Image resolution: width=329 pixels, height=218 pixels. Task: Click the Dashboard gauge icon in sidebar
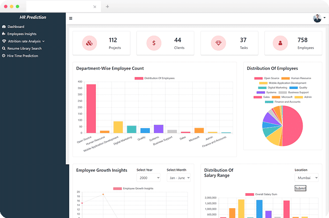tap(4, 27)
